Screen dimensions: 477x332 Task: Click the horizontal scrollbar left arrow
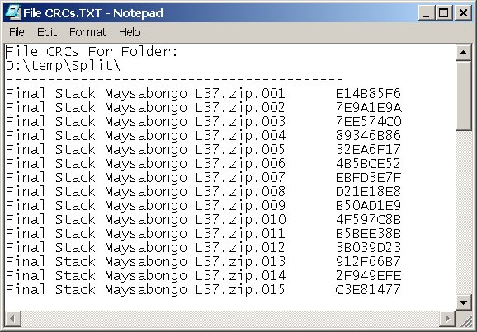click(x=12, y=318)
